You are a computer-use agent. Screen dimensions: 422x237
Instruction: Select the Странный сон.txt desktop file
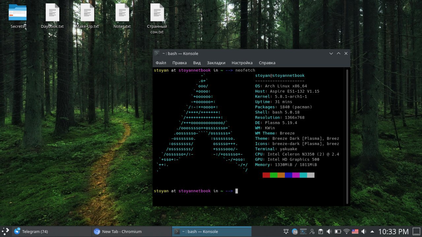pyautogui.click(x=157, y=18)
